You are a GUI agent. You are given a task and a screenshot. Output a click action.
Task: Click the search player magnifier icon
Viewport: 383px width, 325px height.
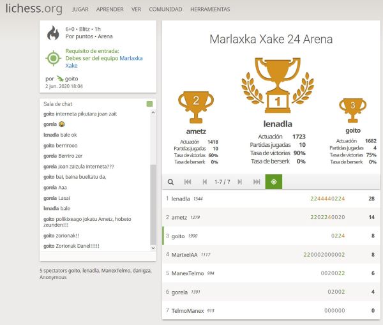point(171,182)
